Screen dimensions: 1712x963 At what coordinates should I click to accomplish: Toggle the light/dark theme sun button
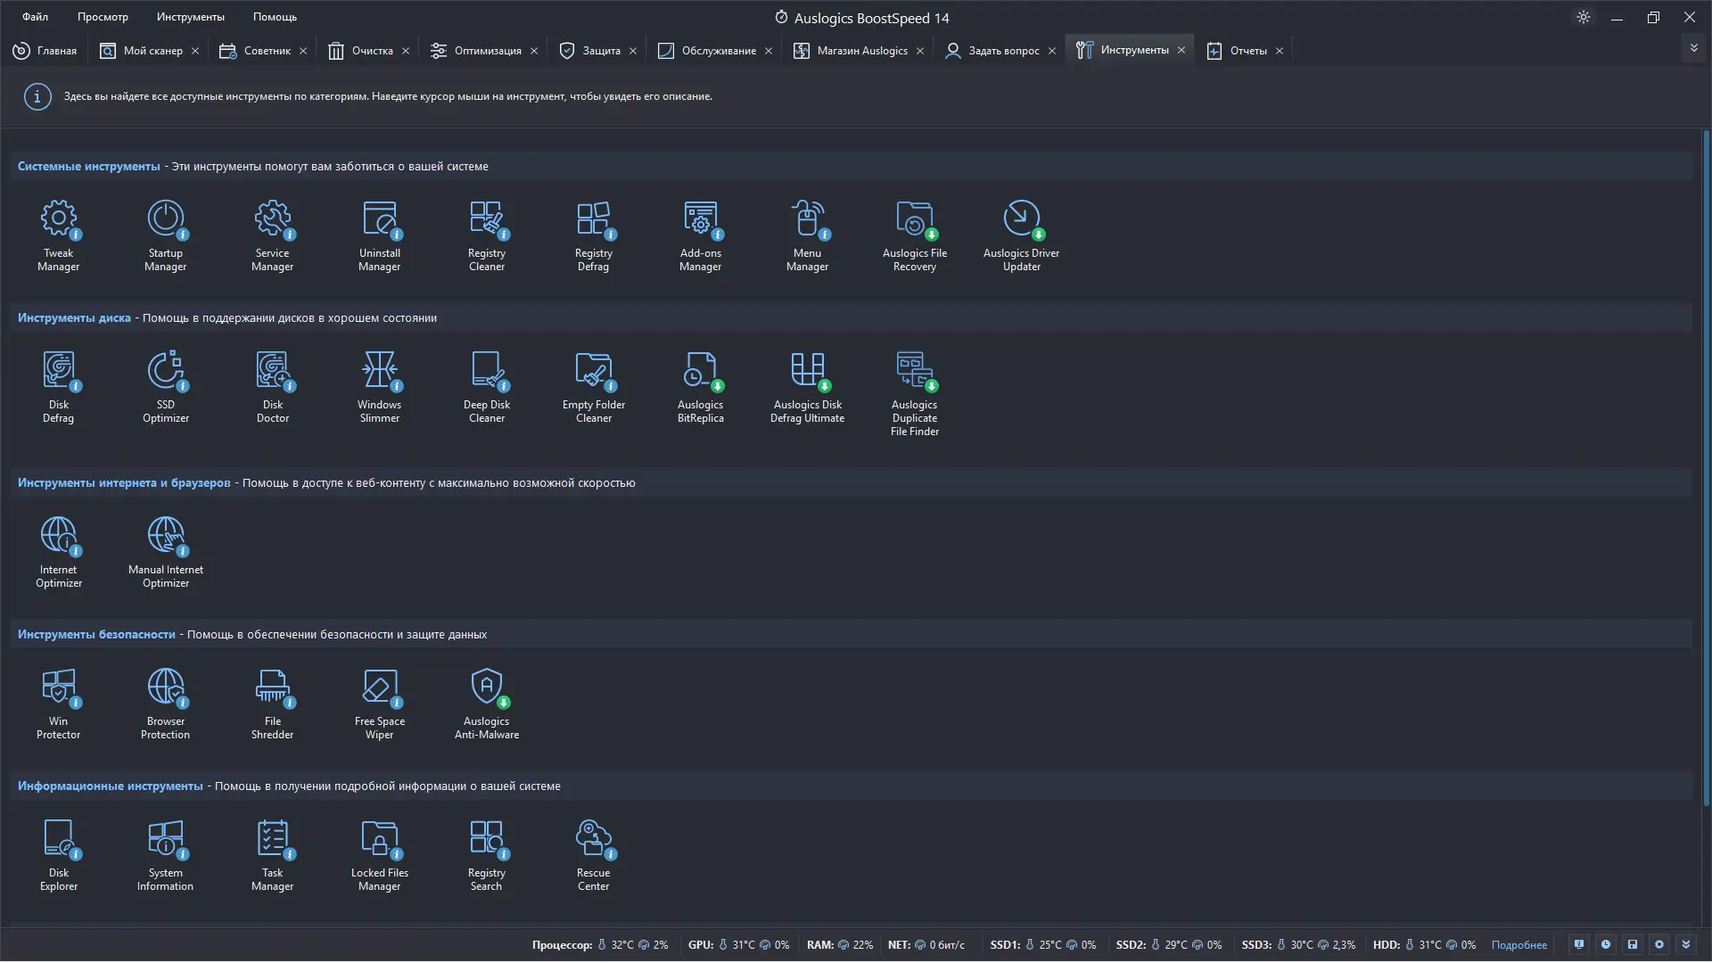click(1584, 17)
